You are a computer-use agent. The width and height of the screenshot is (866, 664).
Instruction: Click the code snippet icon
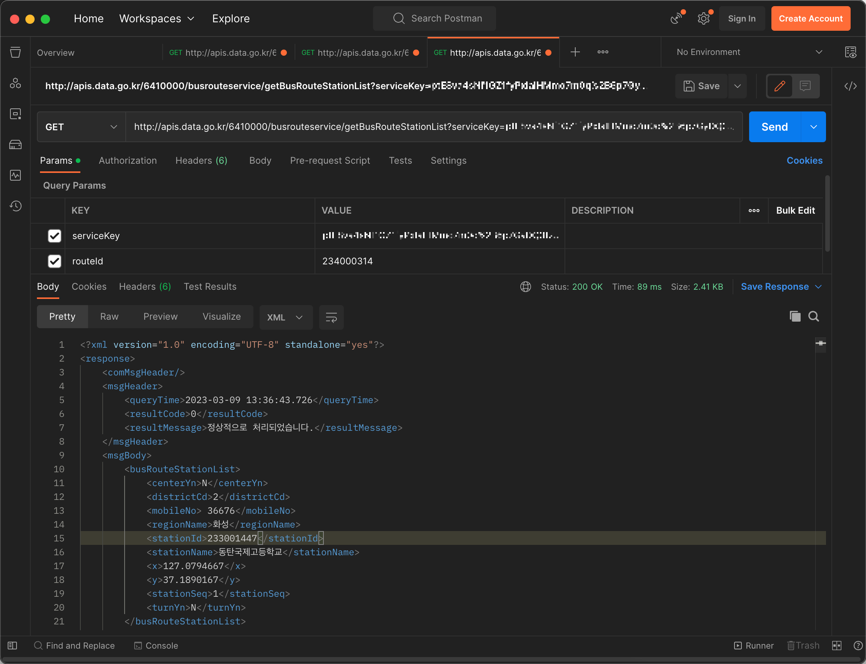click(x=851, y=86)
